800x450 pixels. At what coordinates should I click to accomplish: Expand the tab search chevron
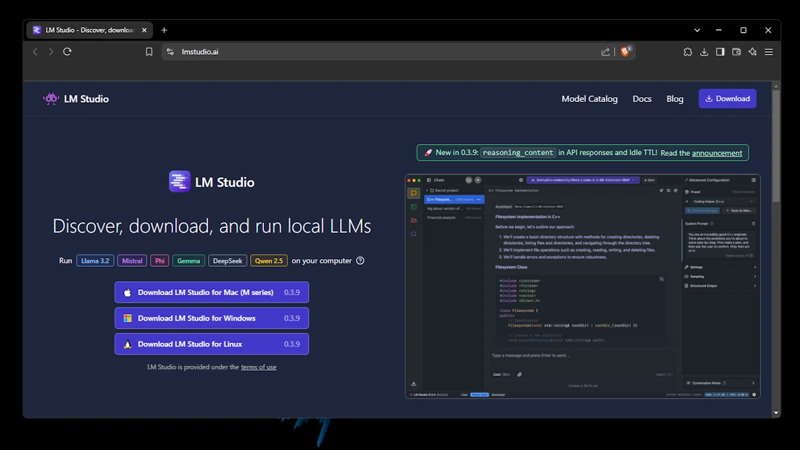click(697, 30)
